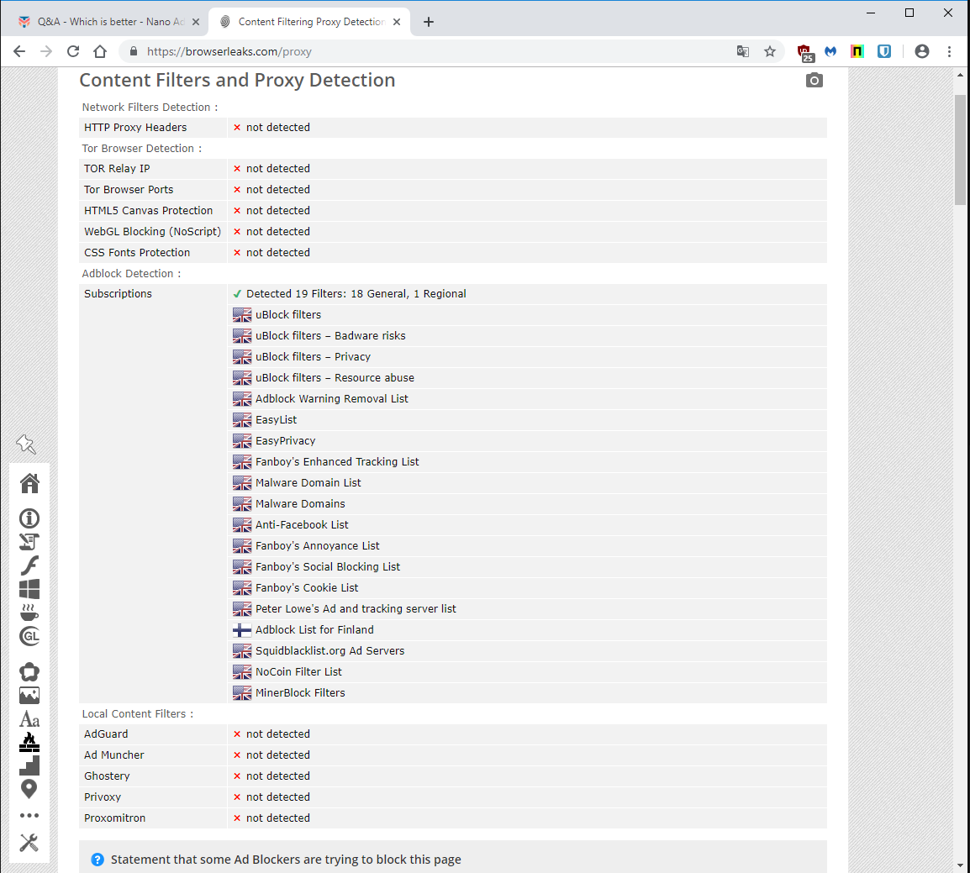970x873 pixels.
Task: Select the Content Filtering Proxy Detection tab
Action: [311, 22]
